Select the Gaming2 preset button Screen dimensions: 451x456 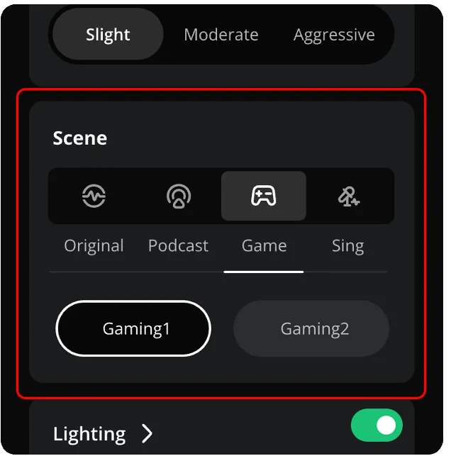pos(311,328)
